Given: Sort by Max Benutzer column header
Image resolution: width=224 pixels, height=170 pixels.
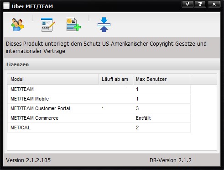Looking at the screenshot, I should (x=161, y=79).
